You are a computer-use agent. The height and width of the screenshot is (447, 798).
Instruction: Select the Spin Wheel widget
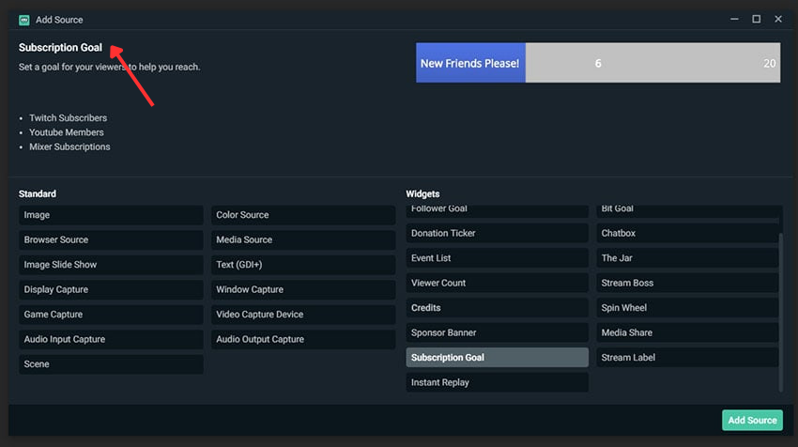click(687, 308)
